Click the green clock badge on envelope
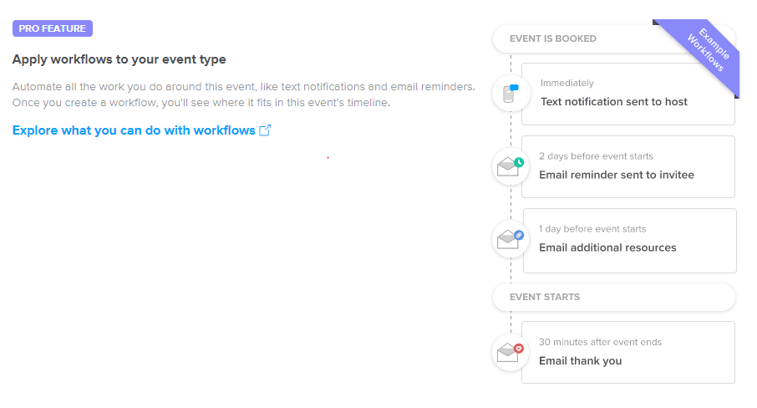The width and height of the screenshot is (757, 408). click(x=519, y=162)
